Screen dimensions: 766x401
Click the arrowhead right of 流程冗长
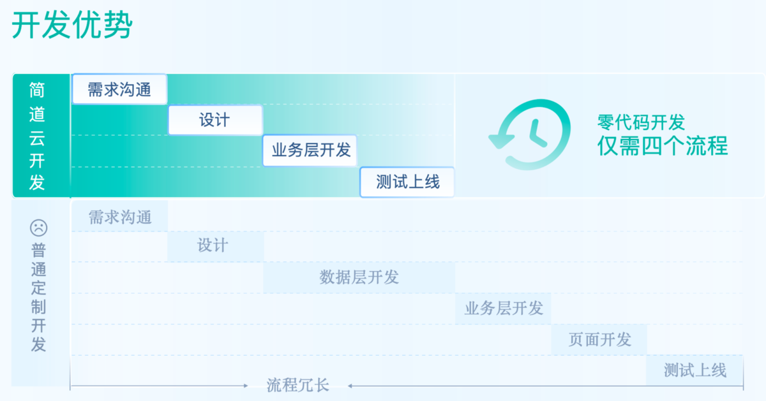(x=350, y=386)
